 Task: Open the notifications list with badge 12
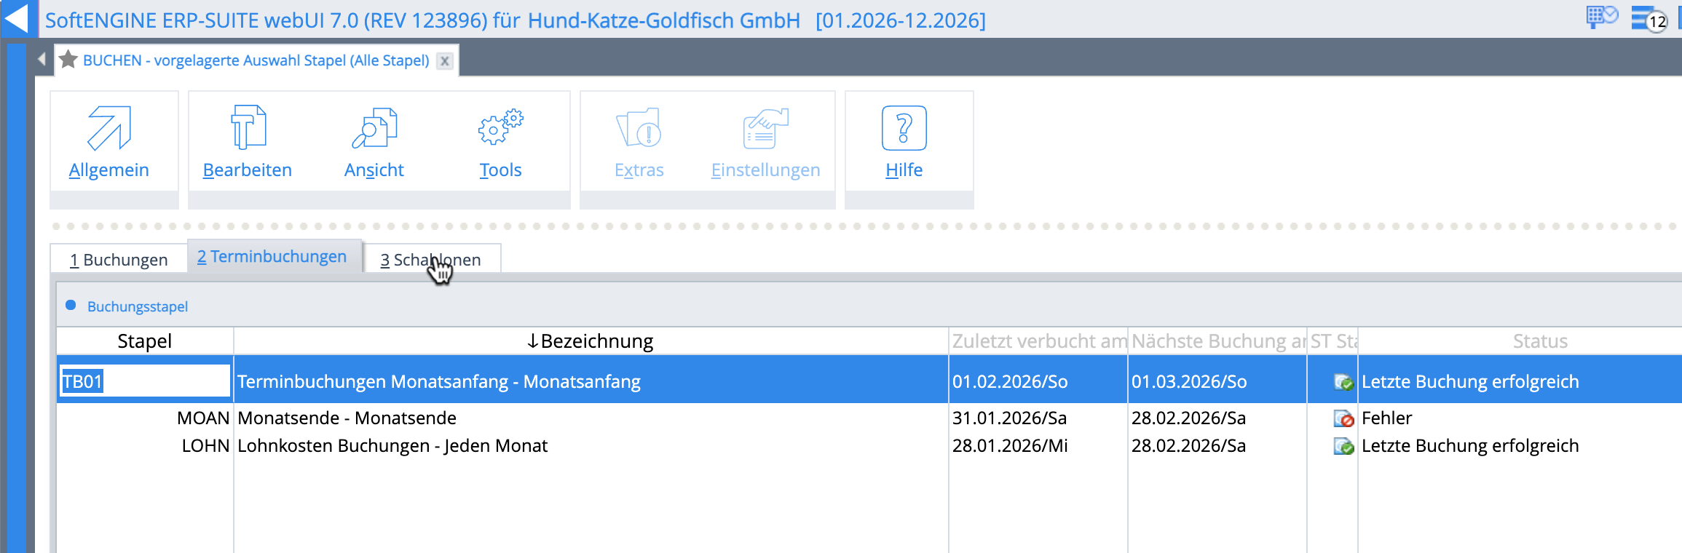[x=1648, y=19]
